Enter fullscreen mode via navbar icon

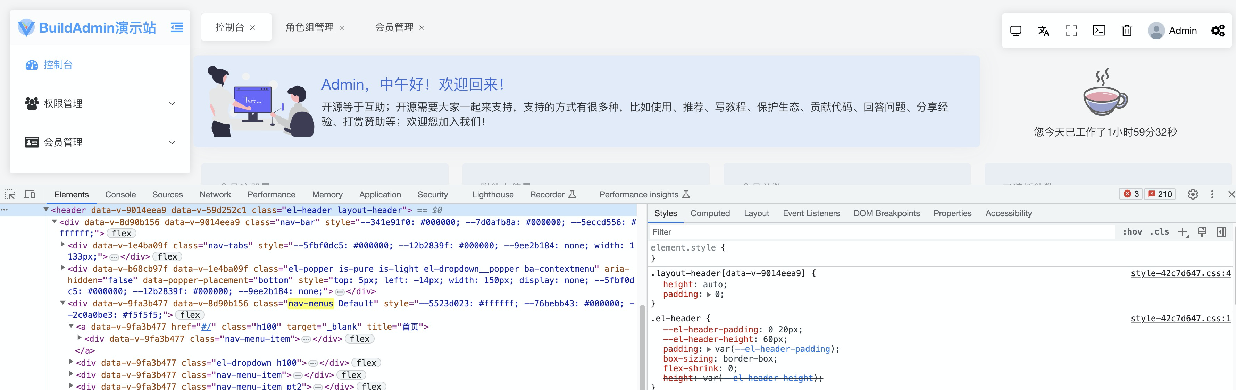(1071, 31)
